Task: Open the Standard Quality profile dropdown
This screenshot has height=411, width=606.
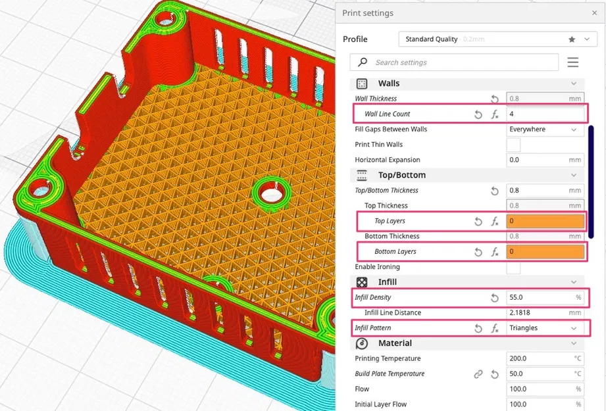Action: (x=498, y=39)
